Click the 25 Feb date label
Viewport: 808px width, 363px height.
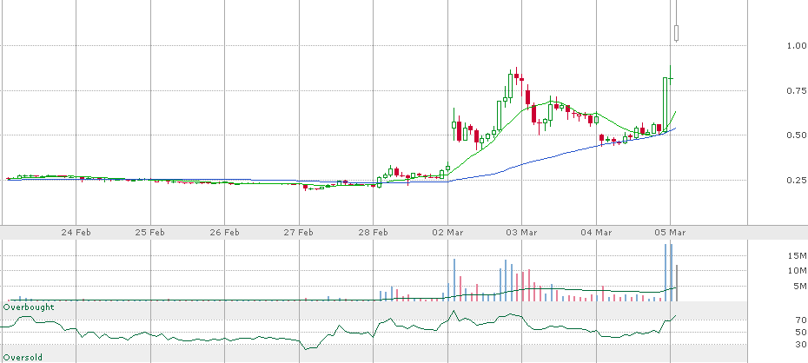[x=150, y=232]
